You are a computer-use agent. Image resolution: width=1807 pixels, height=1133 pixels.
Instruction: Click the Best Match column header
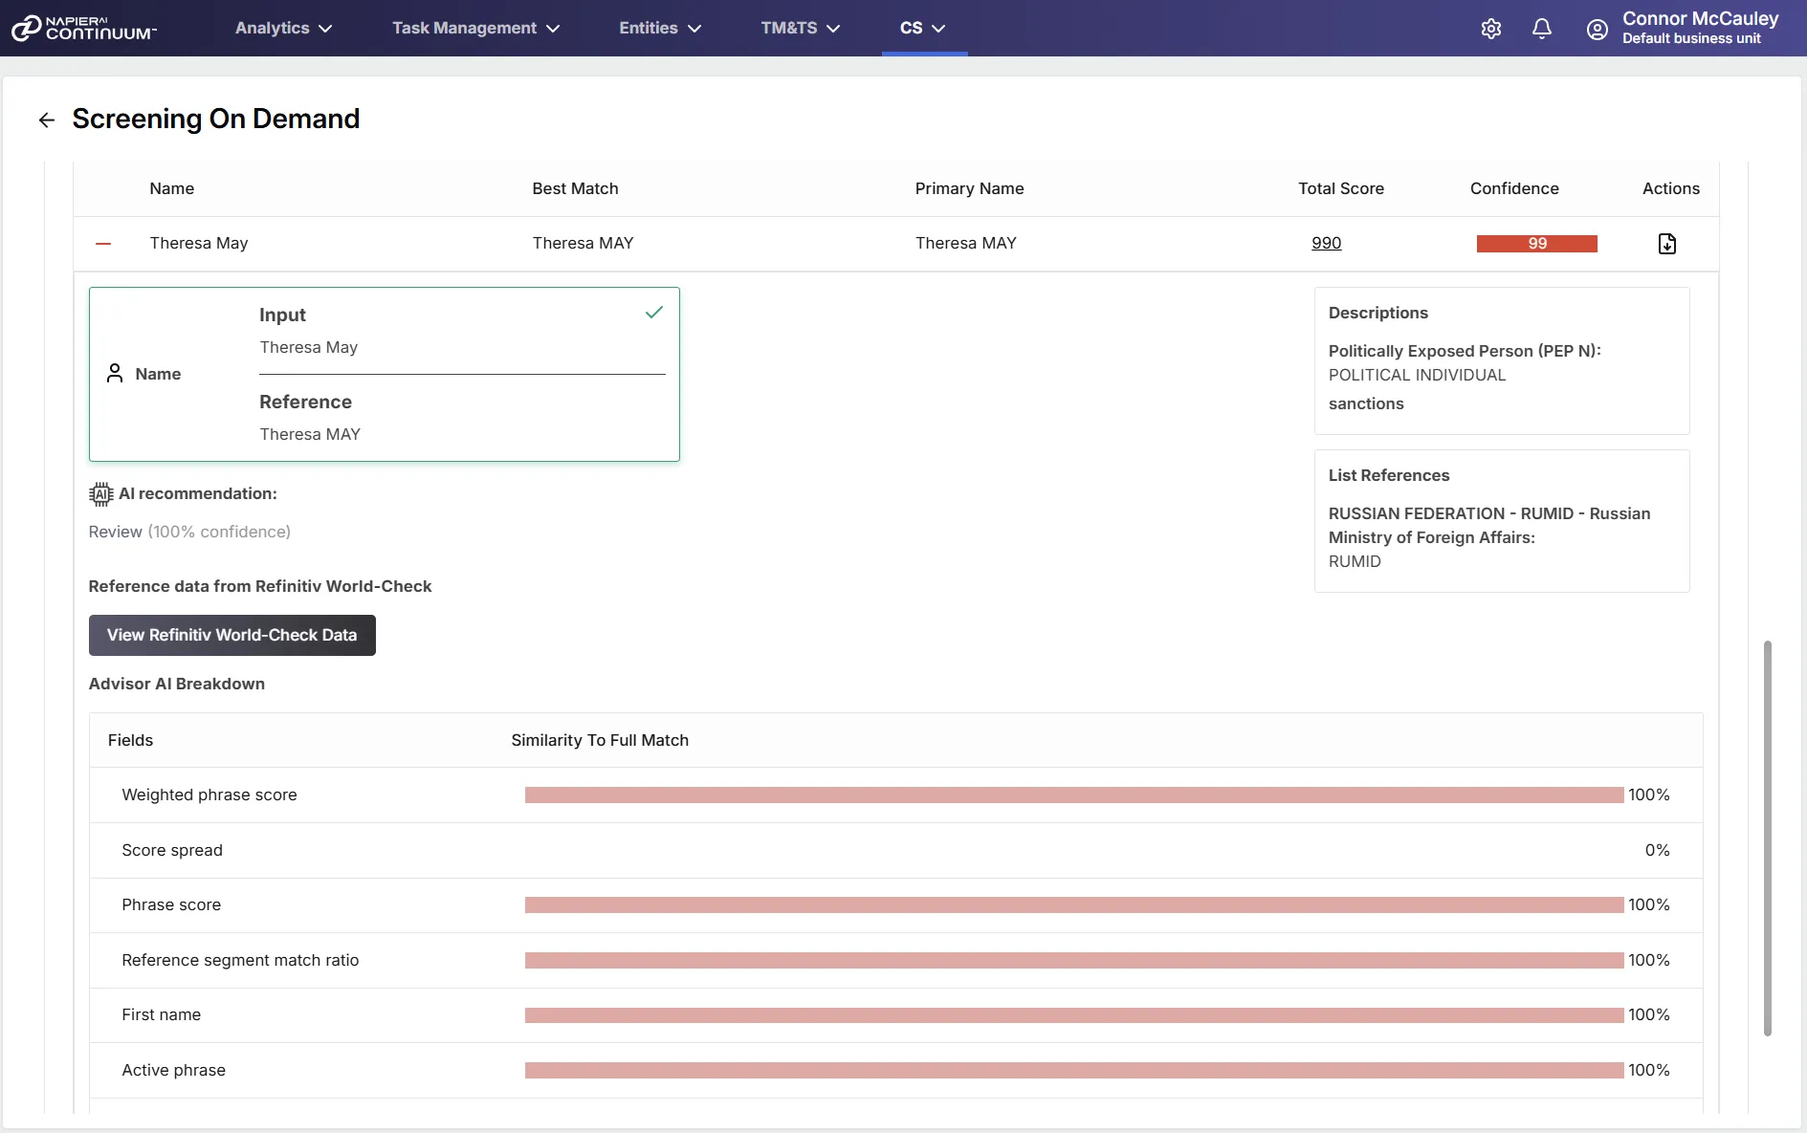pos(575,188)
